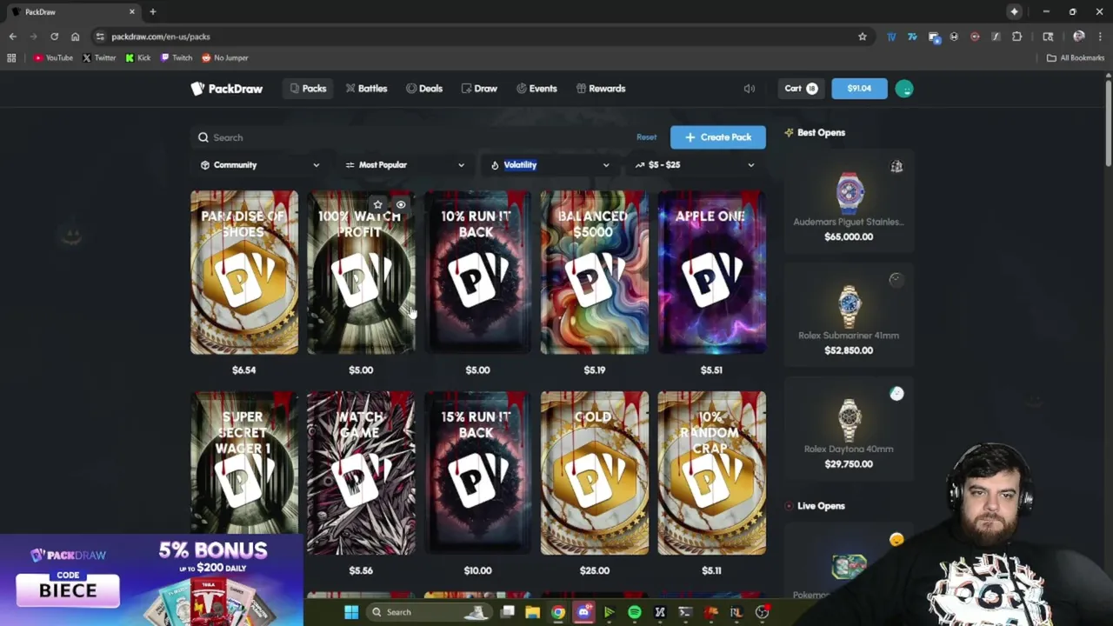The width and height of the screenshot is (1113, 626).
Task: Click the Audemars Piguet best open item
Action: point(849,202)
